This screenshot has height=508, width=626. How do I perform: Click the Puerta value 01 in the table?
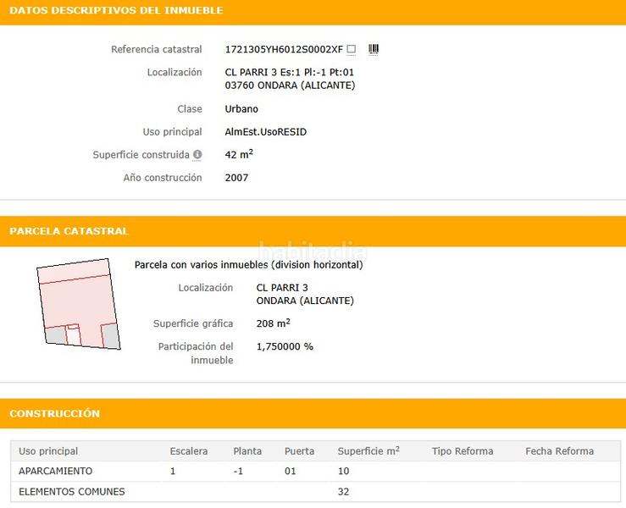coord(291,472)
